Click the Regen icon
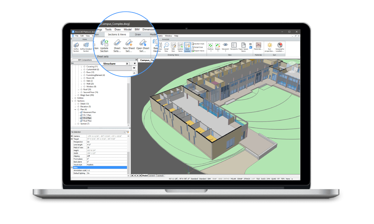Screen dimensions: 374x224 pyautogui.click(x=217, y=45)
